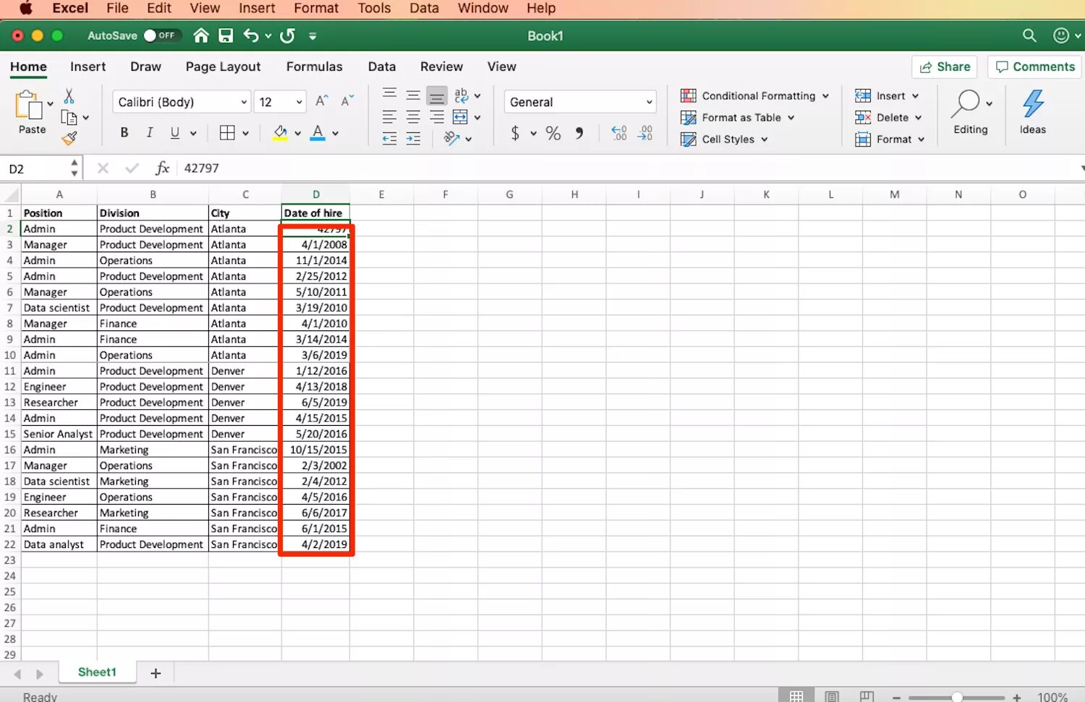
Task: Increase font size with the larger A
Action: point(322,100)
